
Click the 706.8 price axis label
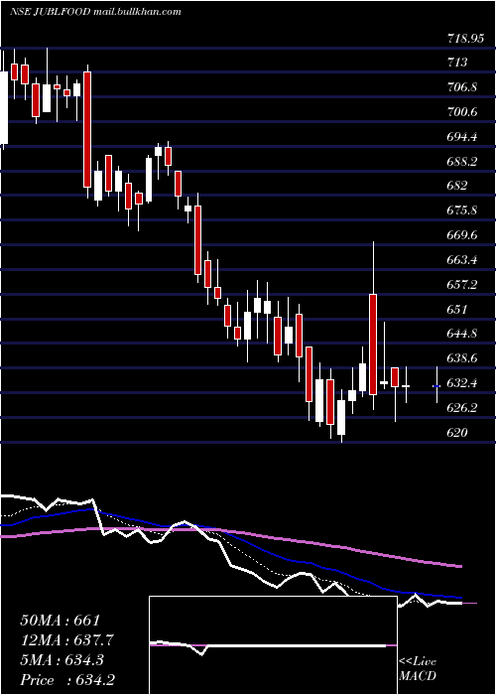point(462,87)
